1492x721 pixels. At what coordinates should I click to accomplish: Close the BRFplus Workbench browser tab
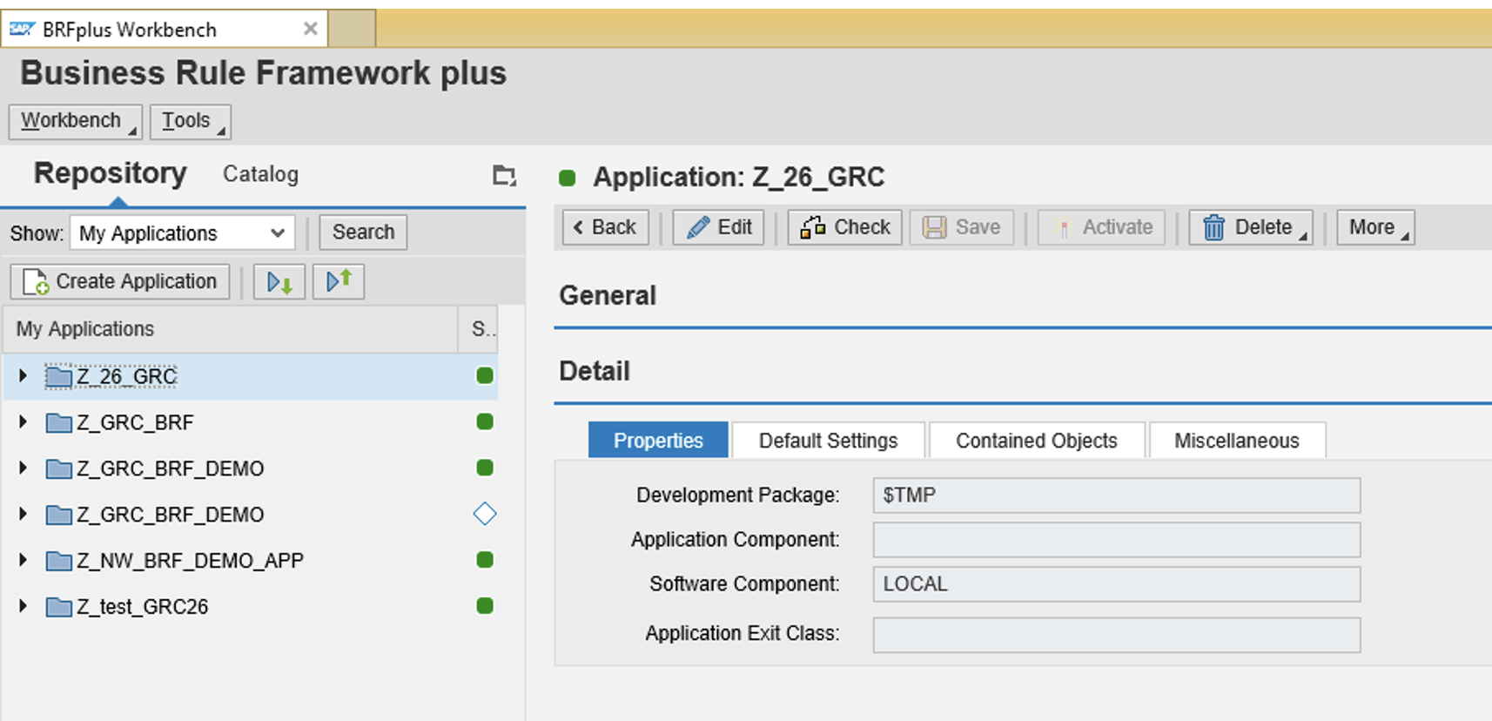(310, 29)
